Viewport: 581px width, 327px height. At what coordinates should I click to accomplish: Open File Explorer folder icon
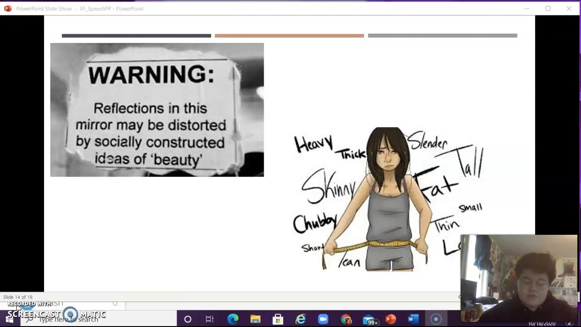[255, 319]
